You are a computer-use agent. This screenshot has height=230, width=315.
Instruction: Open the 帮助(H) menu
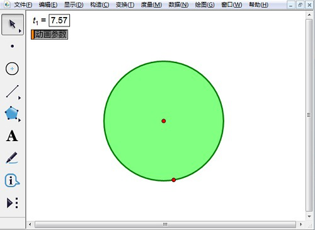click(258, 4)
